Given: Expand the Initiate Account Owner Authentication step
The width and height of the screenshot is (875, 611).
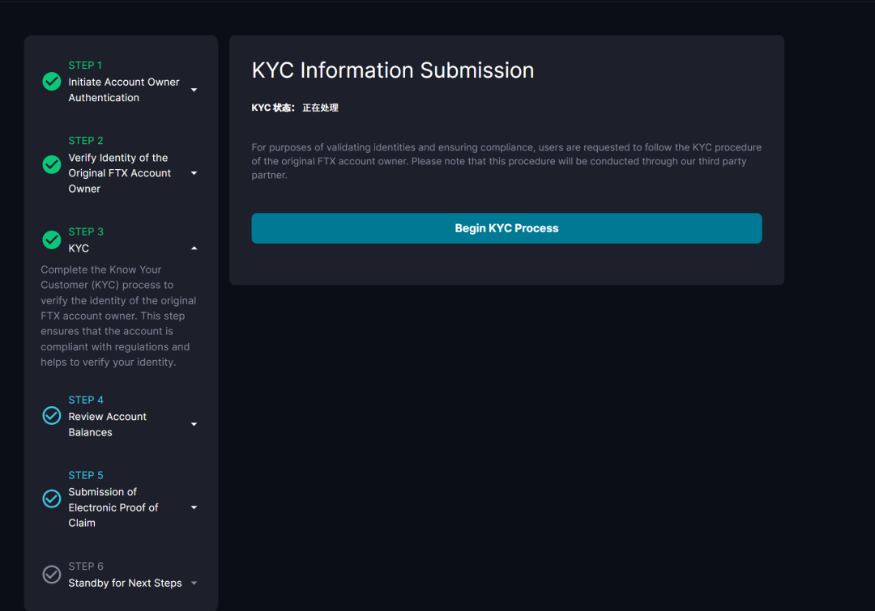Looking at the screenshot, I should pyautogui.click(x=194, y=90).
